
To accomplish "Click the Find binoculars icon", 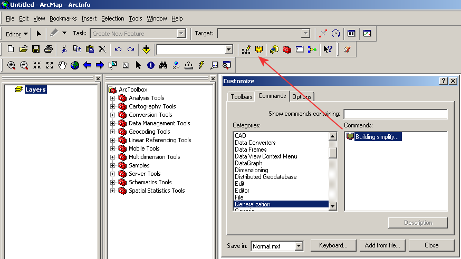I will [x=163, y=65].
